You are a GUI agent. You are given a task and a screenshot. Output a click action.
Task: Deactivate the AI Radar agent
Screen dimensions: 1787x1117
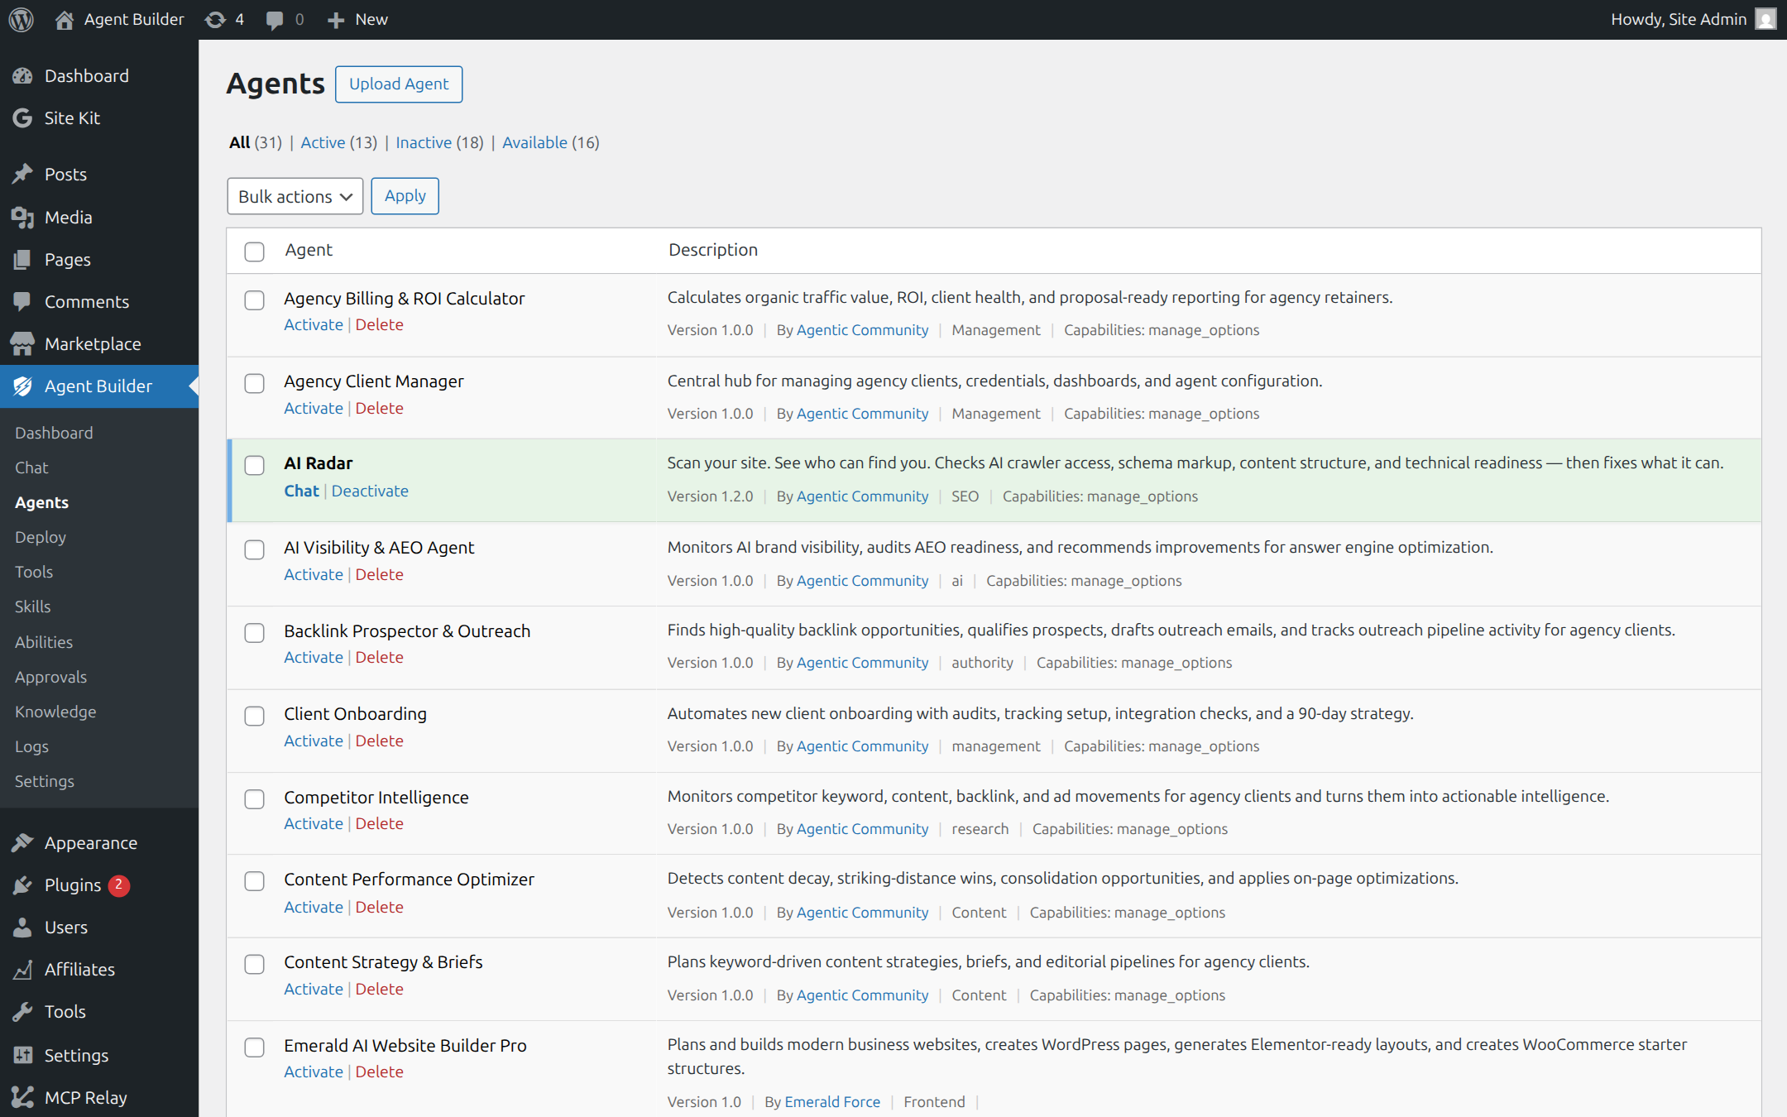[x=370, y=491]
